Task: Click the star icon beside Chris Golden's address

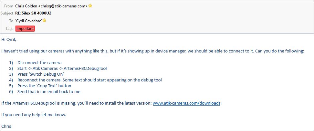Action: point(90,6)
